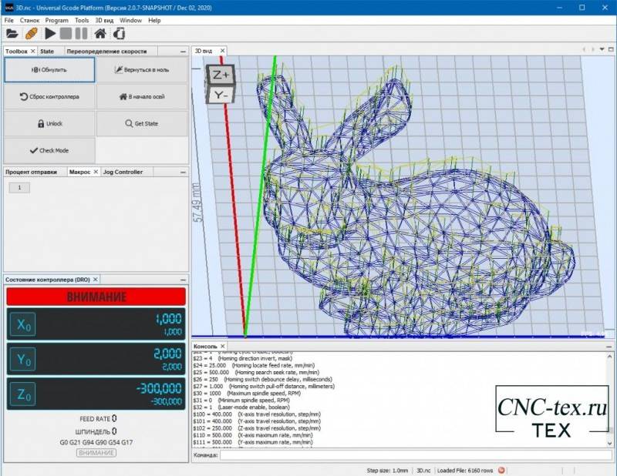Switch to the Jog Controller tab
The width and height of the screenshot is (617, 476).
(x=123, y=172)
